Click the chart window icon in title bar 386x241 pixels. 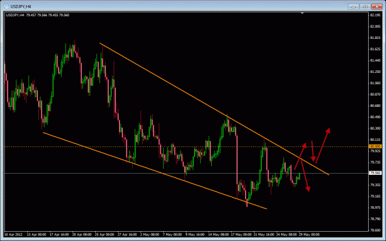point(6,6)
